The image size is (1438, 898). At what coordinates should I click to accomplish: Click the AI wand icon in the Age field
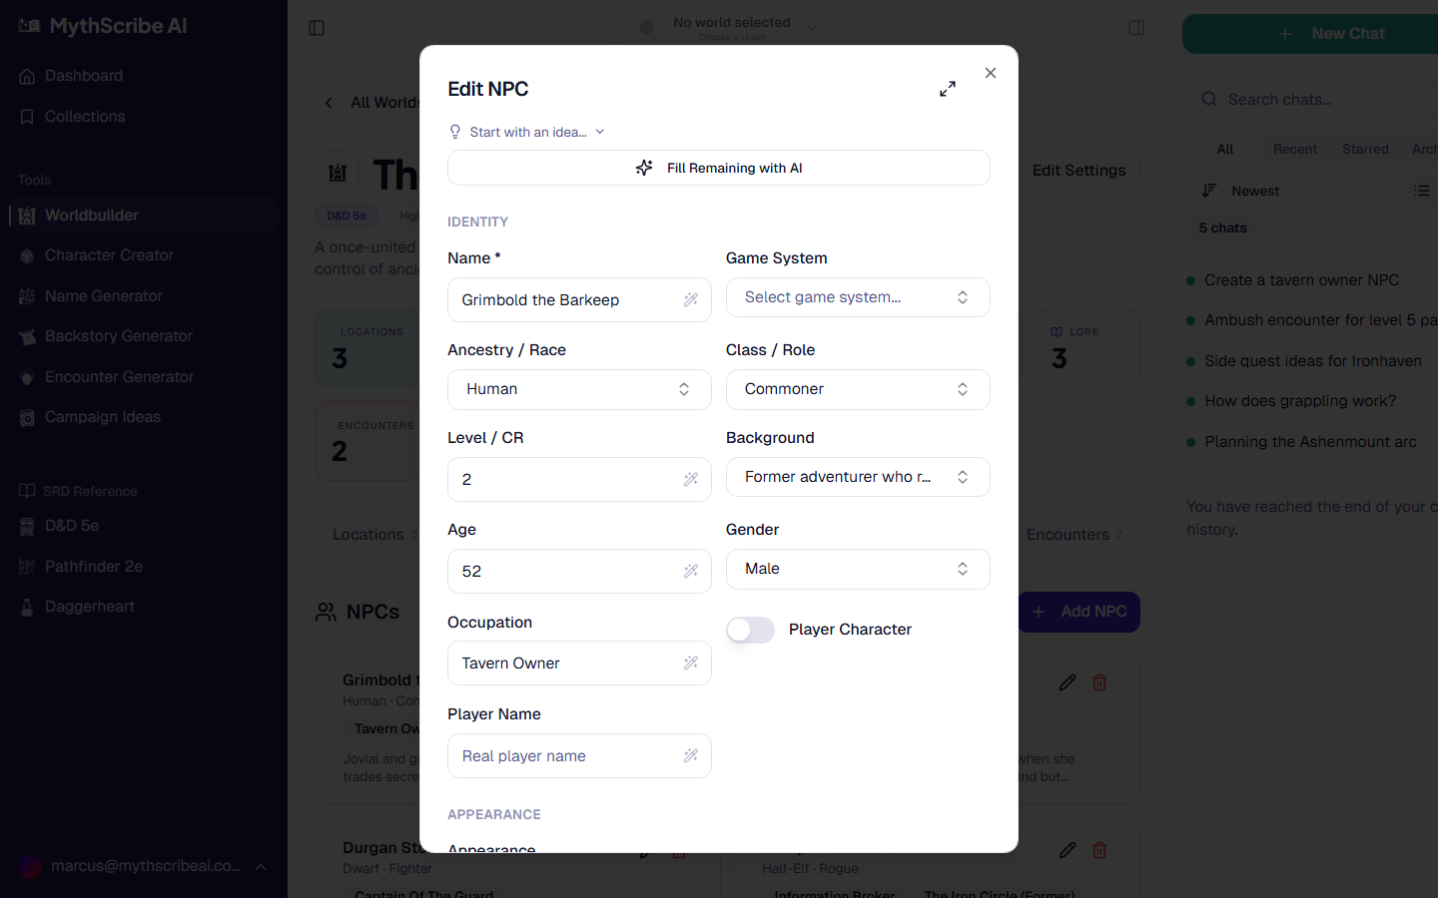tap(690, 572)
